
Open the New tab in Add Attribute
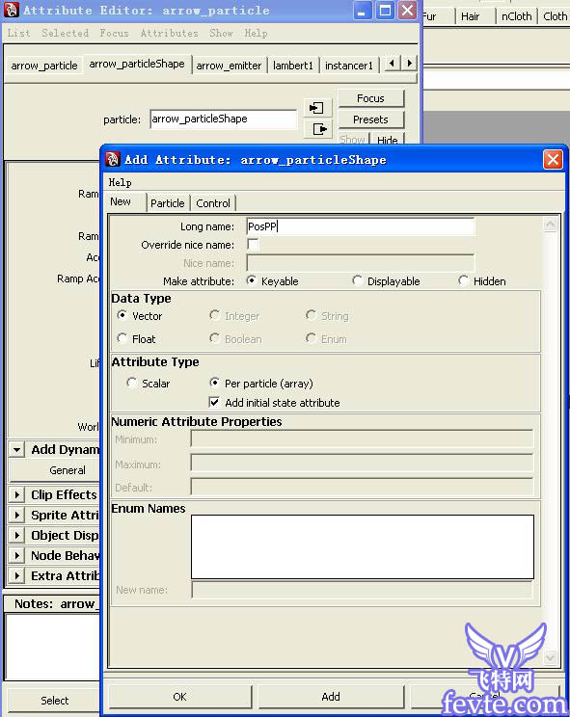121,201
